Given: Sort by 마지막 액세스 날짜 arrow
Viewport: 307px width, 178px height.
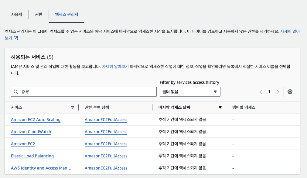Looking at the screenshot, I should tap(220, 107).
